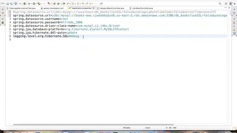Open the New file dropdown arrow
The height and width of the screenshot is (133, 237).
click(5, 4)
